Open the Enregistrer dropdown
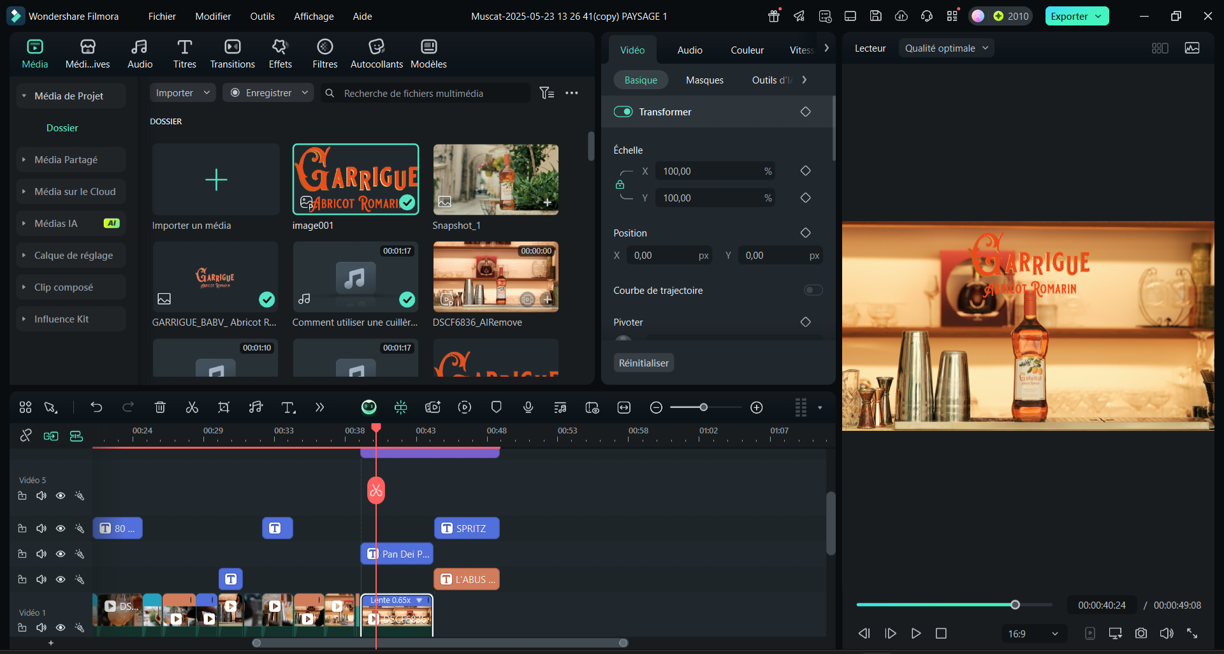The width and height of the screenshot is (1224, 654). (x=268, y=93)
